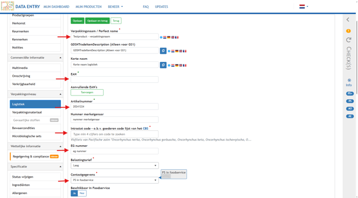This screenshot has height=198, width=358.
Task: Select the Dutch flag for GDSNTradeItemDescription
Action: point(173,51)
